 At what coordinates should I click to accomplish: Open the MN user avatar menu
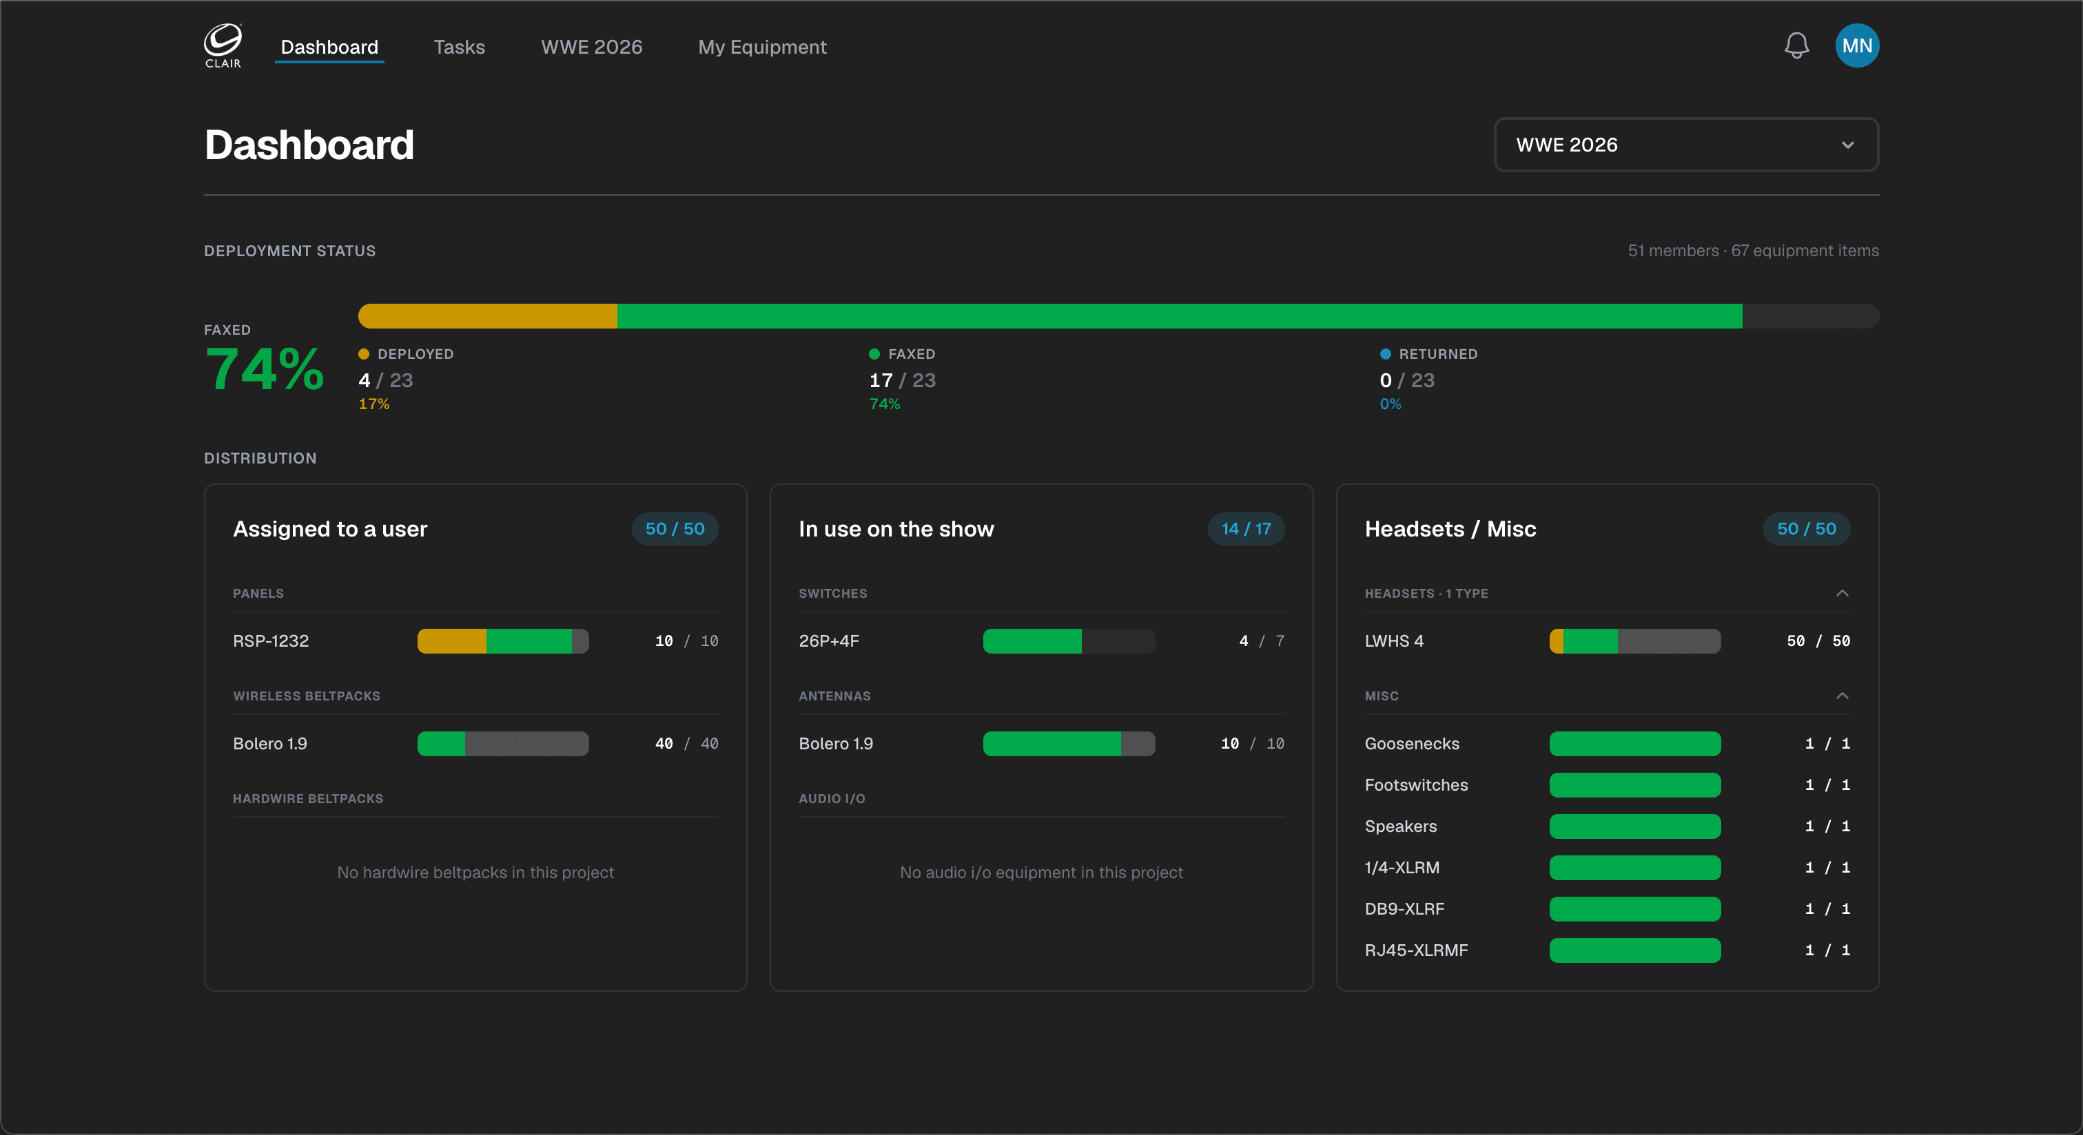[1856, 46]
